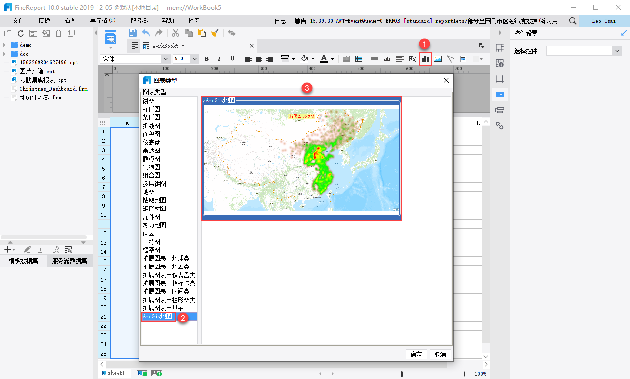Screen dimensions: 630x379
Task: Click the unmerge cells icon
Action: 359,59
